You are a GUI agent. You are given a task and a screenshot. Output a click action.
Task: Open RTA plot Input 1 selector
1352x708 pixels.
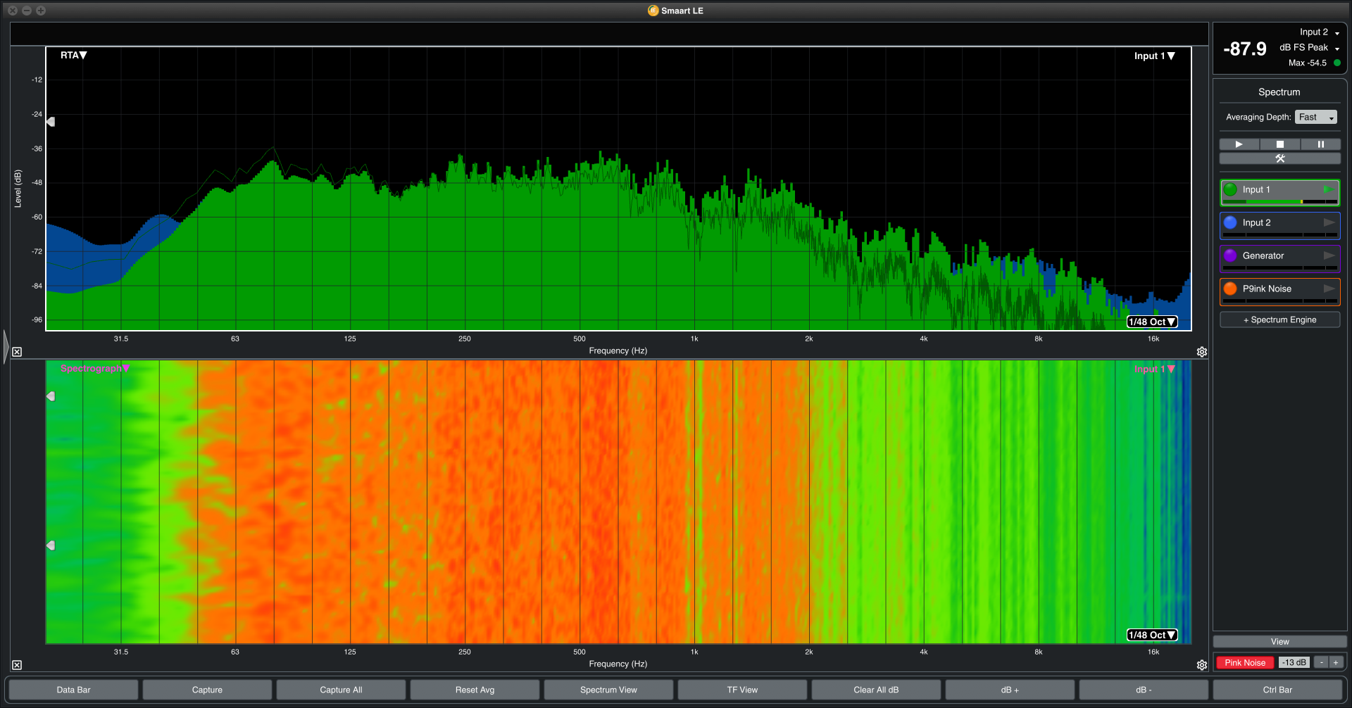click(x=1154, y=56)
